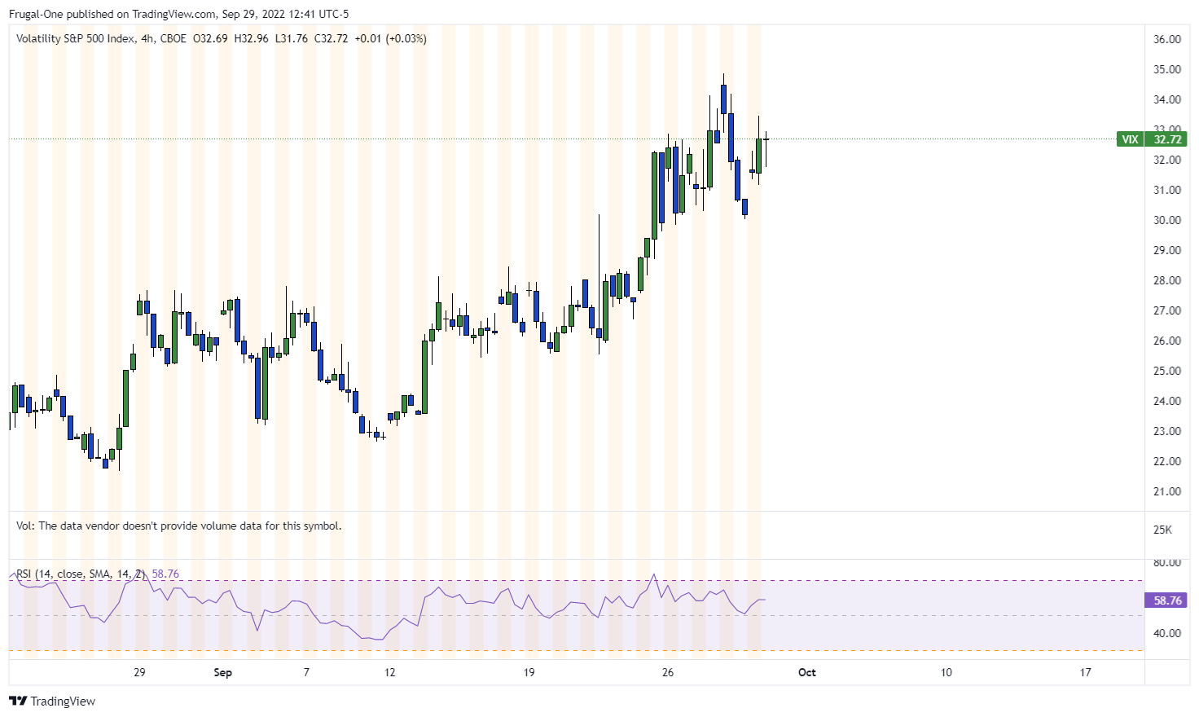1199x717 pixels.
Task: Click the high value H32.96 in the legend
Action: [x=251, y=38]
